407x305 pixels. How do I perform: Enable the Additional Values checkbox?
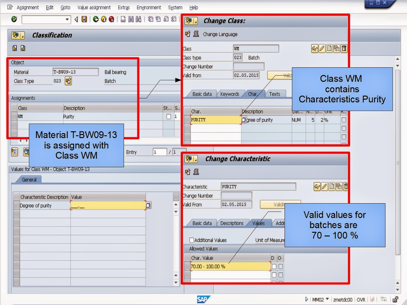191,240
